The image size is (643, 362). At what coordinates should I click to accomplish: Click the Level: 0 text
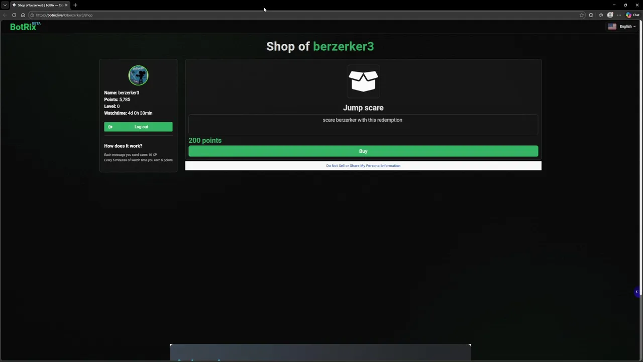(x=112, y=107)
